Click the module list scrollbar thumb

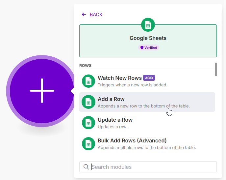tap(216, 69)
